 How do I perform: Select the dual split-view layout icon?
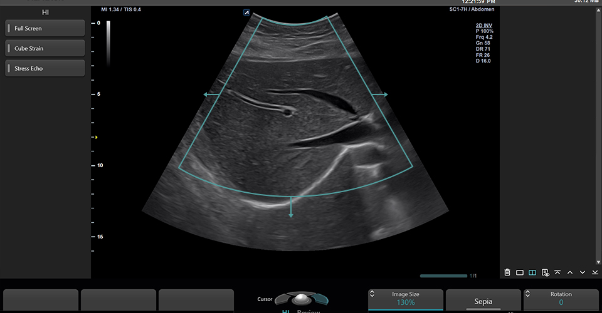[532, 272]
